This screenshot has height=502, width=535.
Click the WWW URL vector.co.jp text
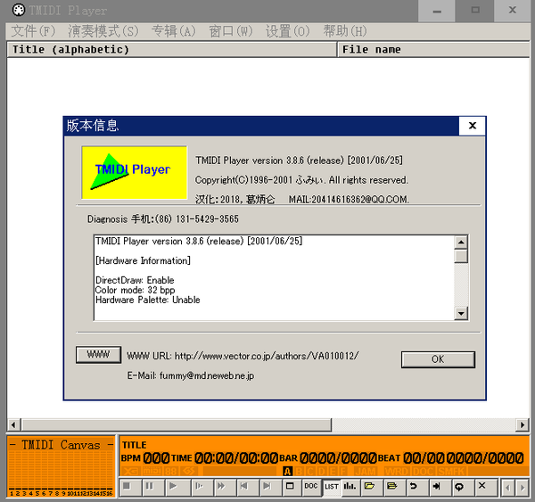click(x=243, y=356)
